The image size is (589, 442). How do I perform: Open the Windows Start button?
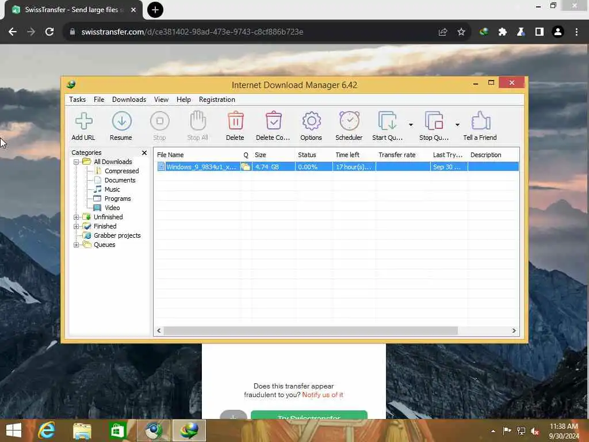pyautogui.click(x=14, y=430)
